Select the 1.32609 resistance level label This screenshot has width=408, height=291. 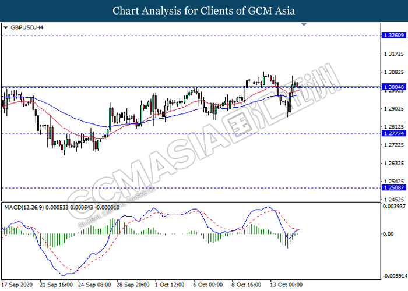[394, 35]
